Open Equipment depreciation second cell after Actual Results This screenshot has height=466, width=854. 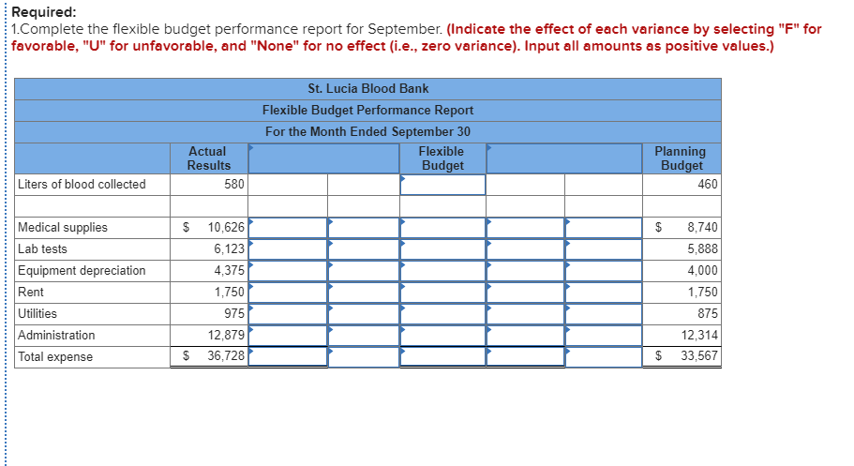pyautogui.click(x=364, y=271)
